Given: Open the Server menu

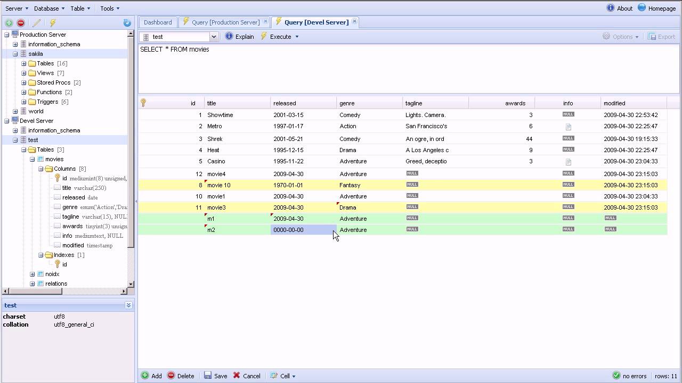Looking at the screenshot, I should coord(17,9).
